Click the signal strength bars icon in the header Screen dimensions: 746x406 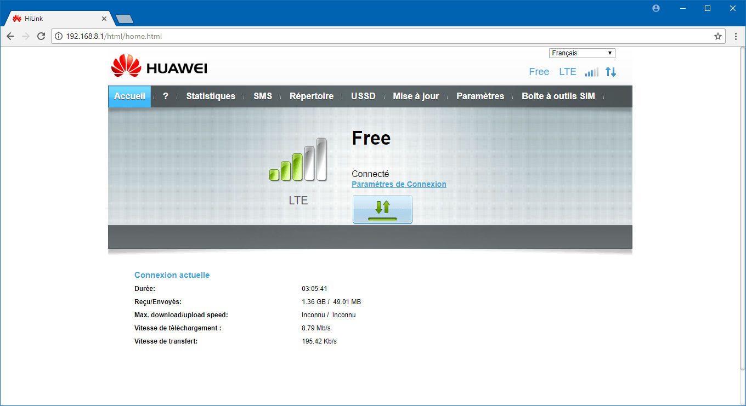(x=592, y=72)
